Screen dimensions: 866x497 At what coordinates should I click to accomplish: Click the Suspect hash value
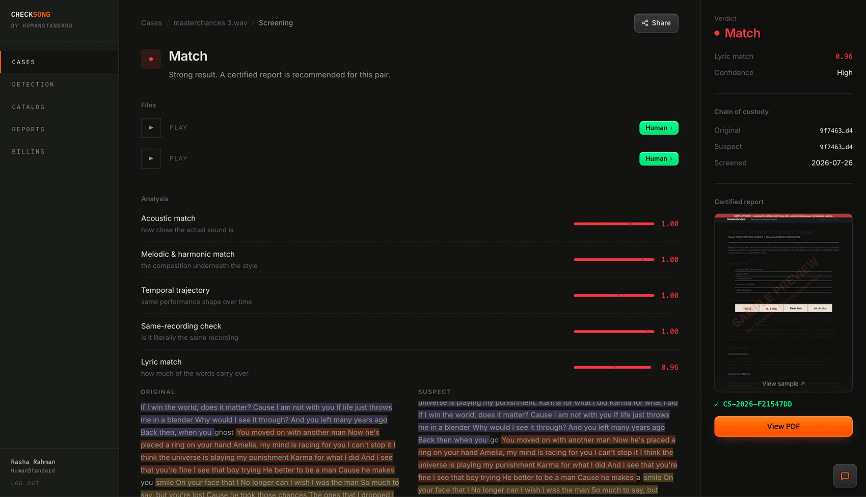pos(836,147)
